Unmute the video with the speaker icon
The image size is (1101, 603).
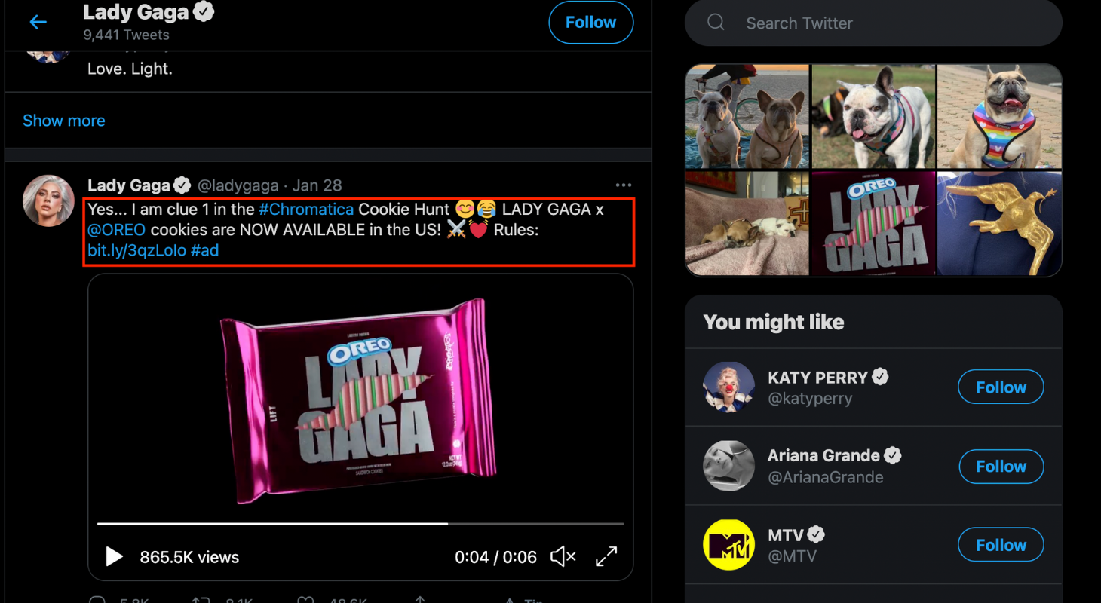click(563, 557)
